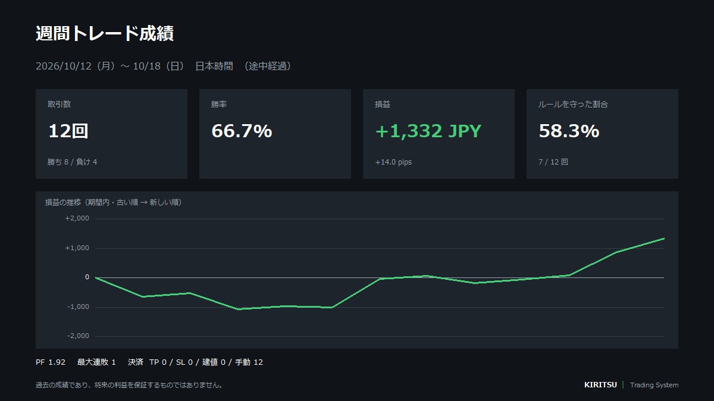Click the final peak of the green line
The height and width of the screenshot is (401, 714).
point(663,238)
